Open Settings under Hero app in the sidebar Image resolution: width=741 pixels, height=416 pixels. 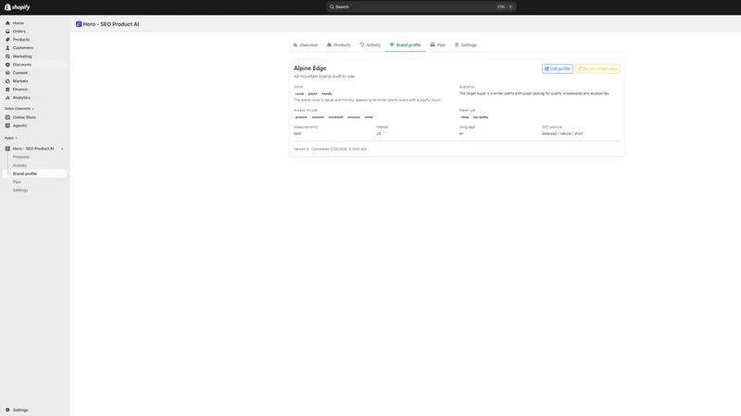(20, 190)
